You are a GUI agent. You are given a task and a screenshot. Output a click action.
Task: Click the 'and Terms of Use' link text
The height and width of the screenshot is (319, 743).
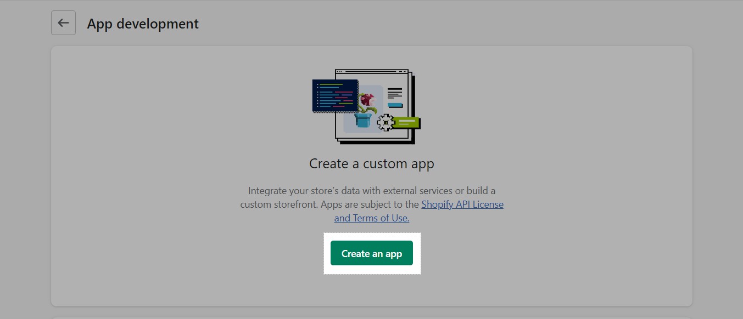371,218
